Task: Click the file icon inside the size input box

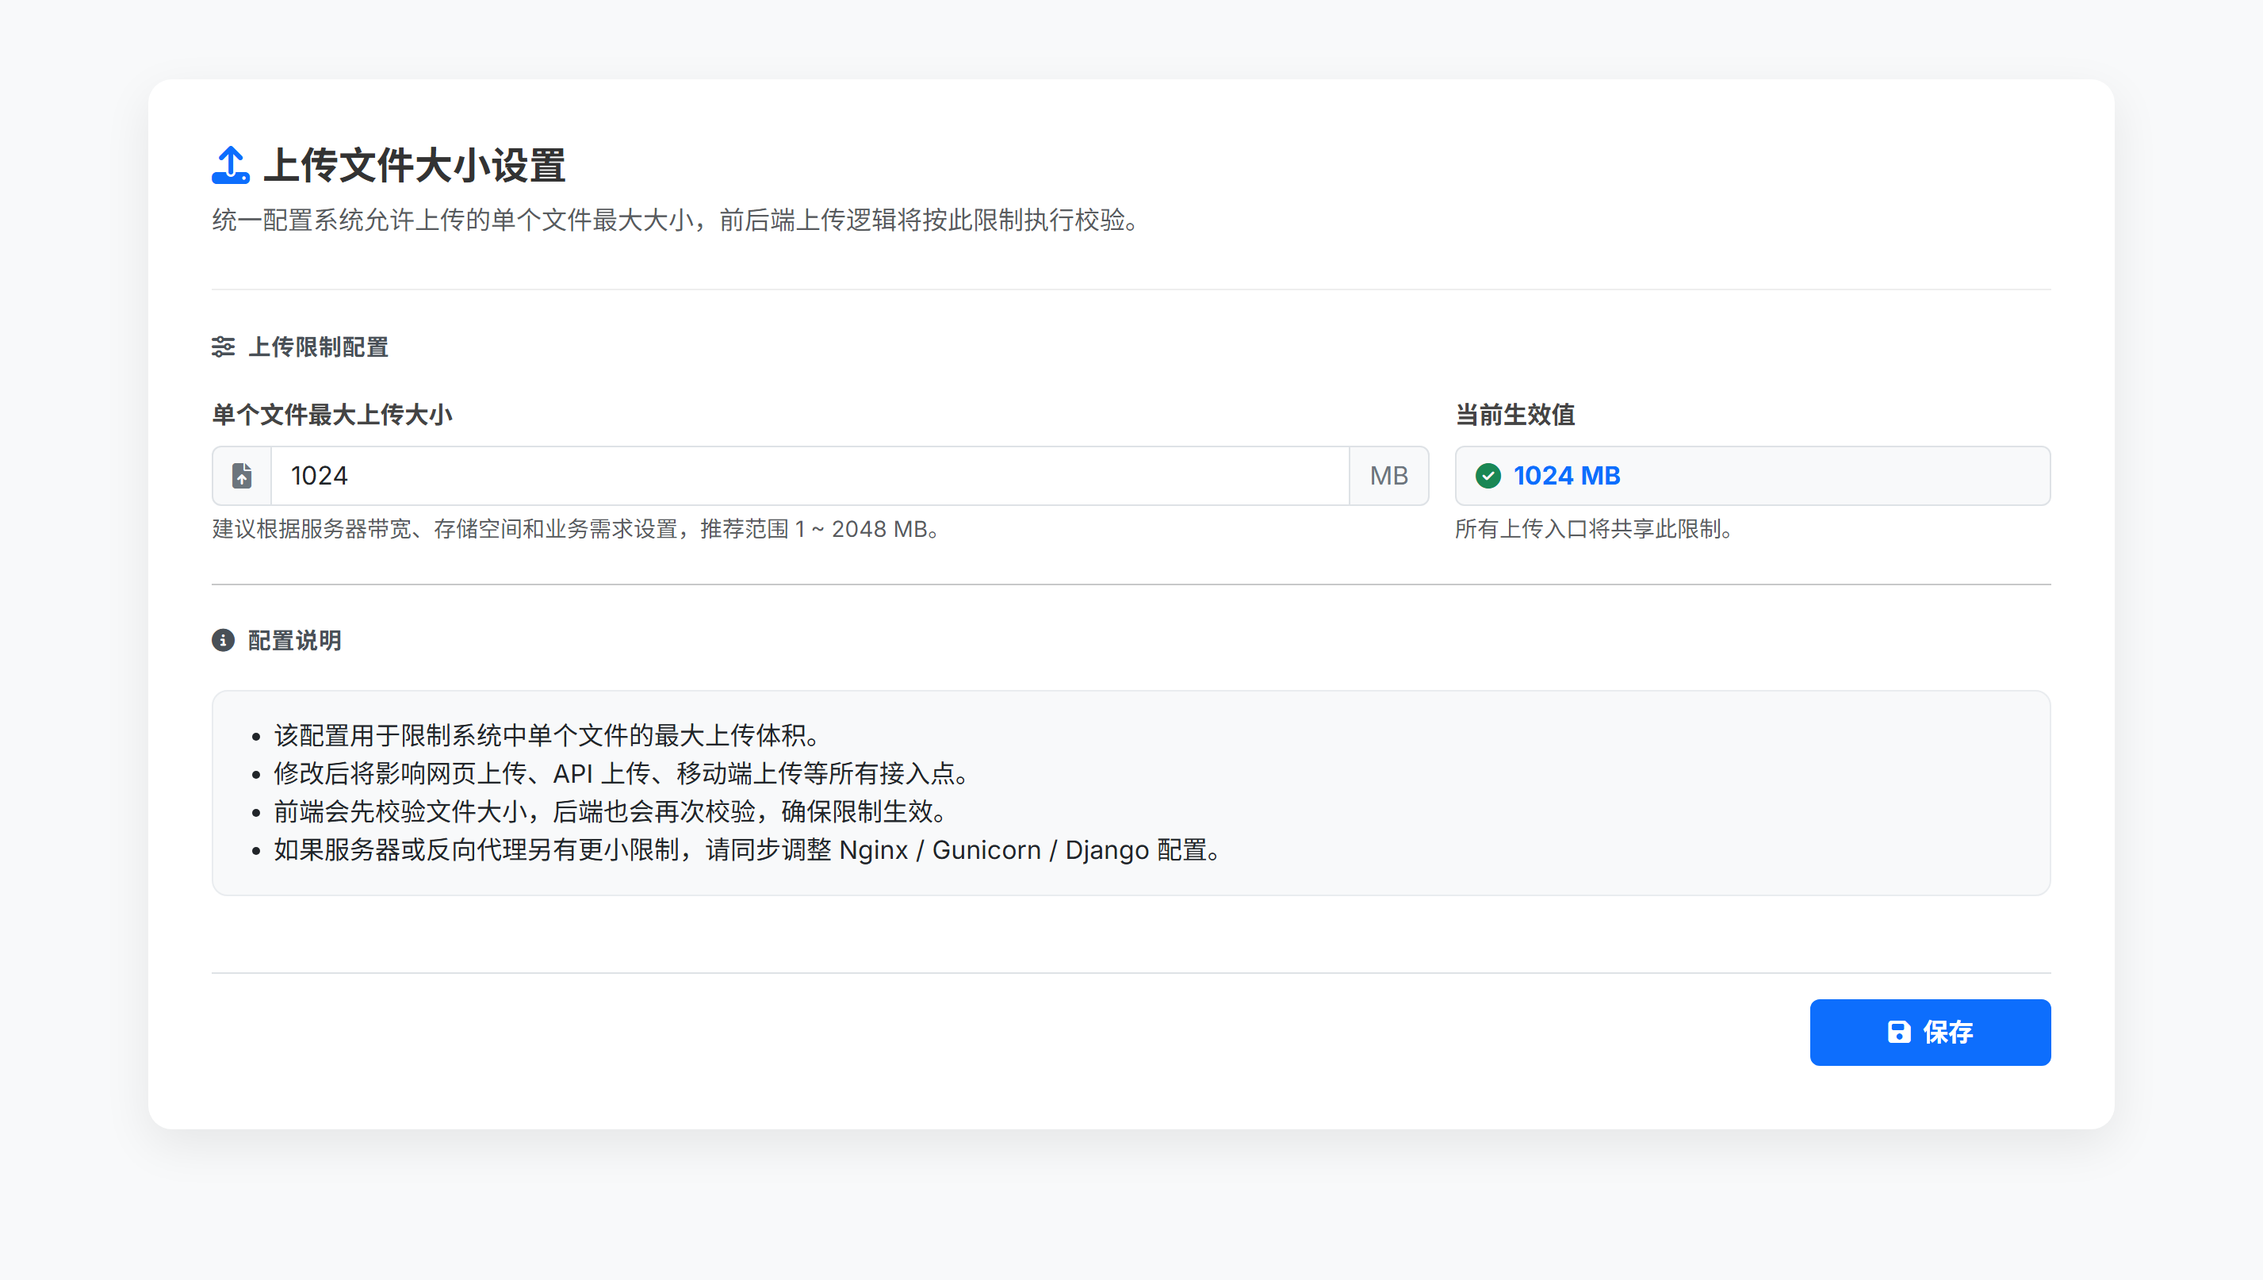Action: click(x=242, y=476)
